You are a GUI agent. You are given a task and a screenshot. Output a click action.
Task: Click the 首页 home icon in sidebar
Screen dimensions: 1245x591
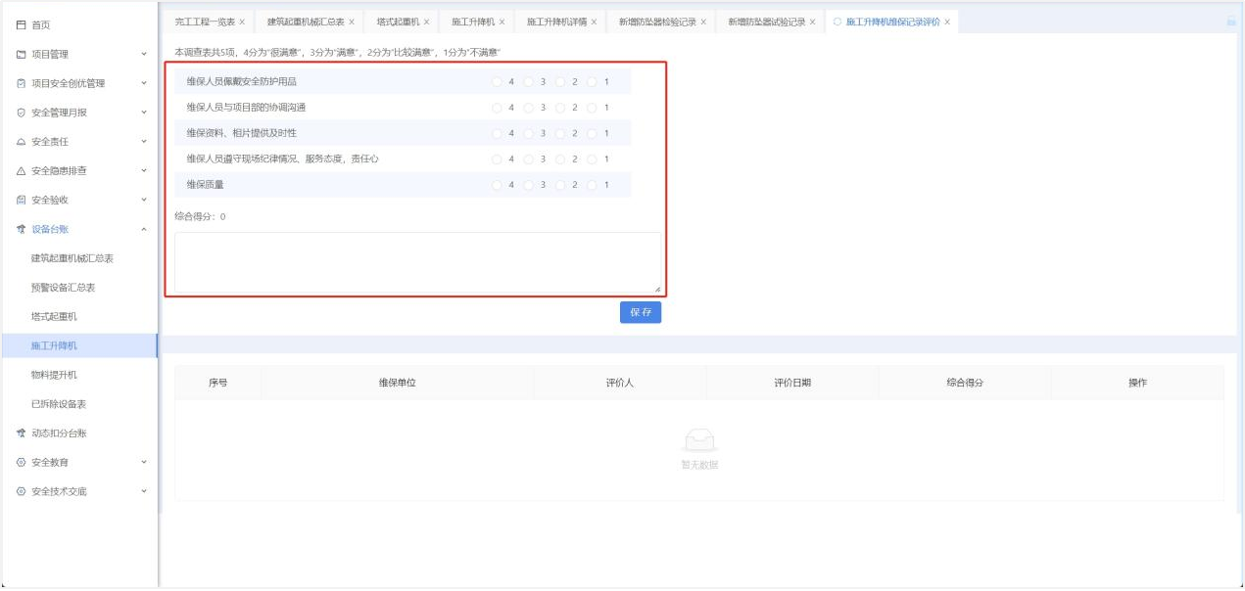point(22,25)
